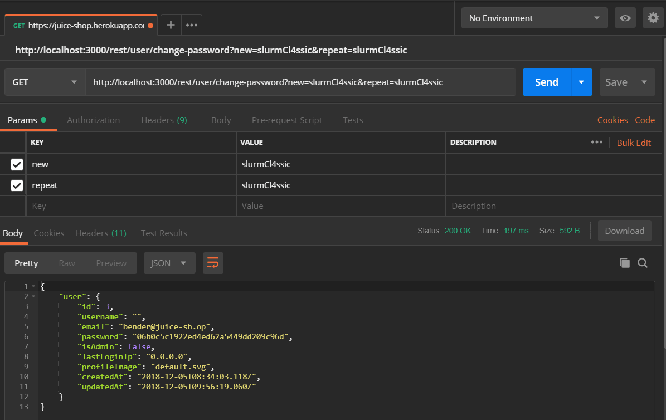Open params table column options dots
This screenshot has width=666, height=420.
tap(597, 142)
